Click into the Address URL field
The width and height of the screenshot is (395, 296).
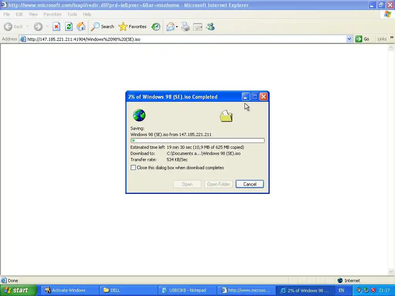pos(186,39)
